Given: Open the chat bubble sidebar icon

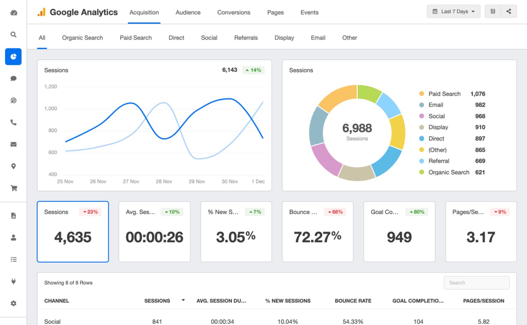Looking at the screenshot, I should point(13,78).
